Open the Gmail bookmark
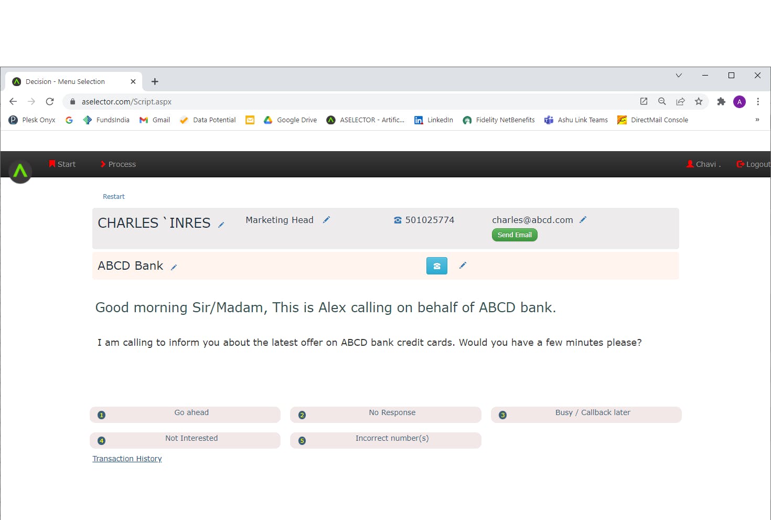771x520 pixels. pyautogui.click(x=155, y=120)
